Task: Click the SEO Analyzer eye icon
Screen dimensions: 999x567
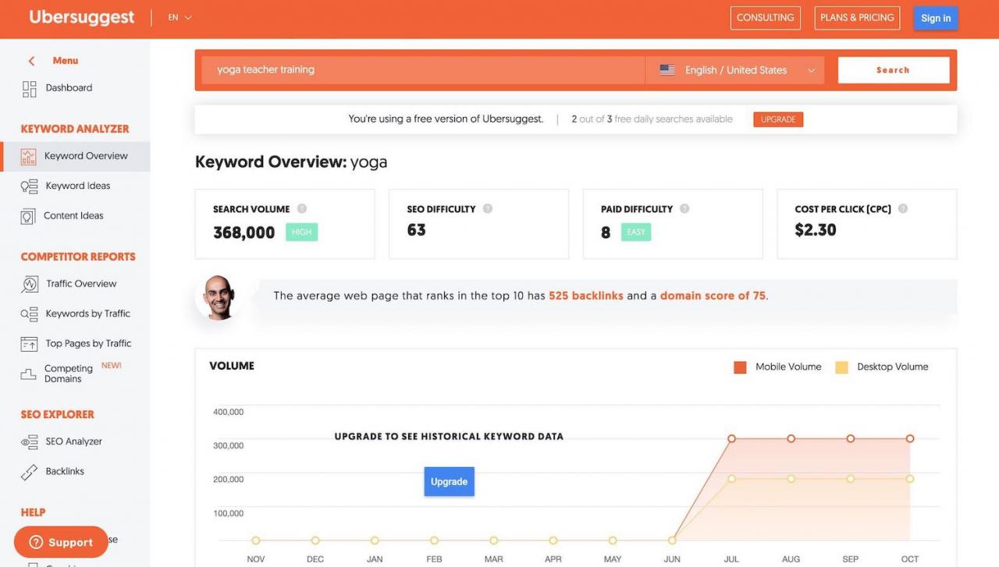Action: click(29, 442)
